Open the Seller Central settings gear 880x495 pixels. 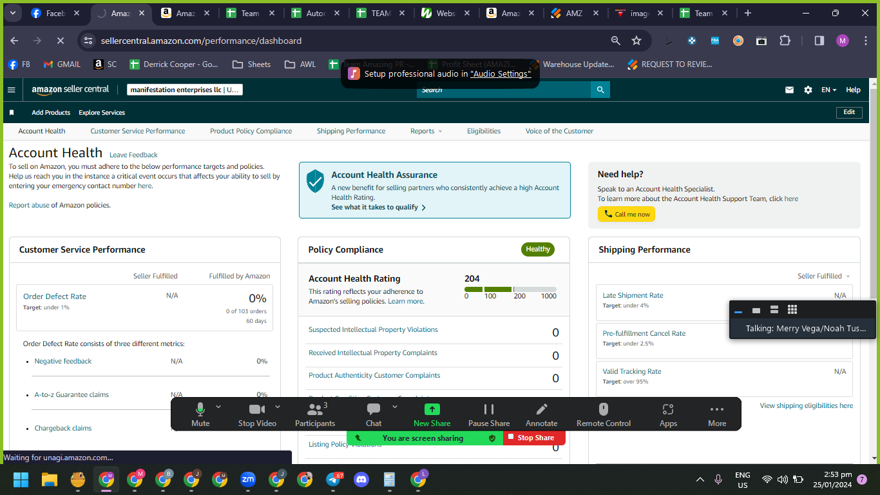click(x=808, y=90)
